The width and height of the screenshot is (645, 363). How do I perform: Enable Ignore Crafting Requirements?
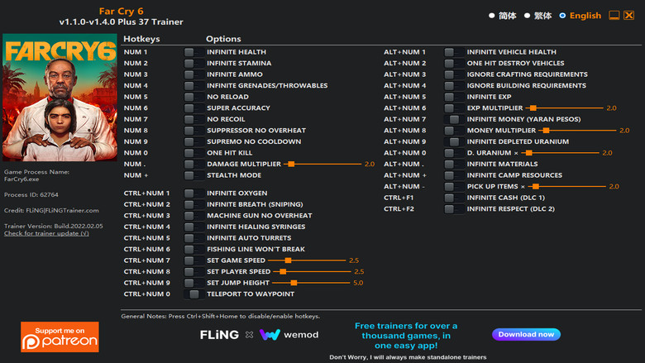tap(454, 74)
